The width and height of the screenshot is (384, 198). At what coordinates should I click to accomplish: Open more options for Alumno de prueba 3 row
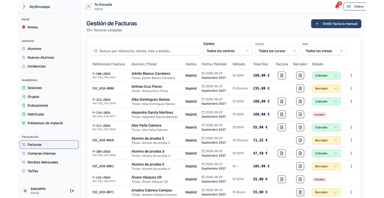click(351, 153)
